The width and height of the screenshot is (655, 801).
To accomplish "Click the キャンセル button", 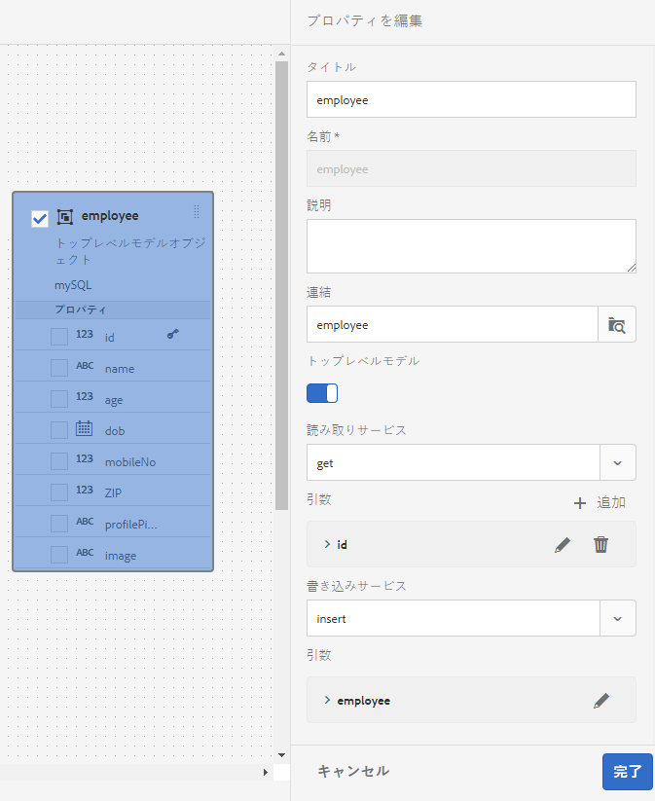I will [353, 771].
